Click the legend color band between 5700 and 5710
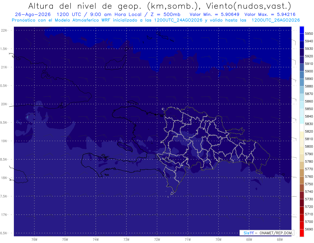 tap(302, 218)
